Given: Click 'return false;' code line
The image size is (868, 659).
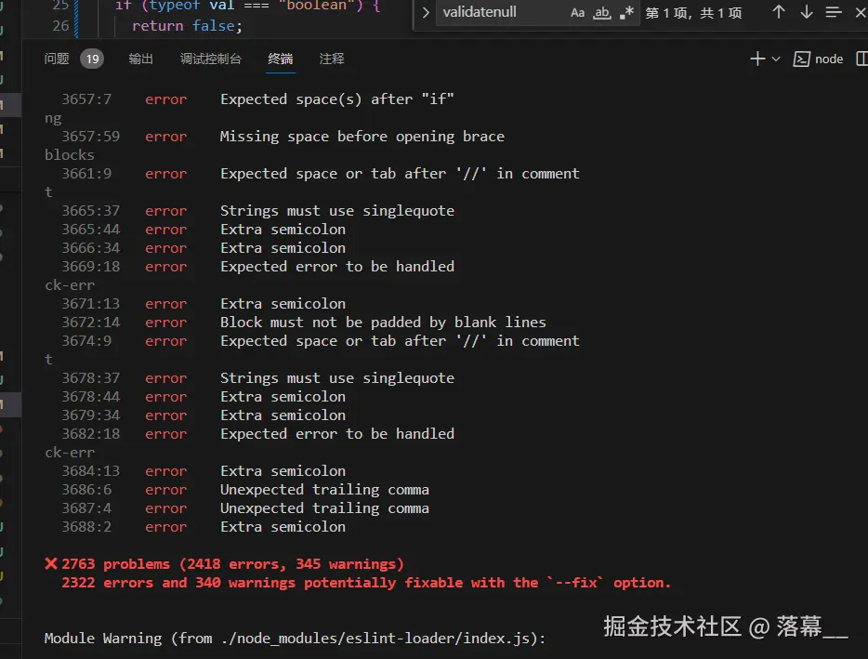Looking at the screenshot, I should tap(187, 25).
